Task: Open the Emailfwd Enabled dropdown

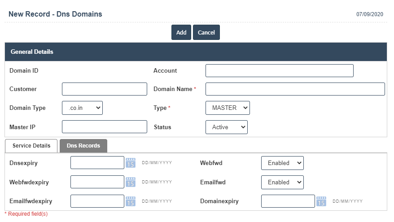Action: click(282, 183)
